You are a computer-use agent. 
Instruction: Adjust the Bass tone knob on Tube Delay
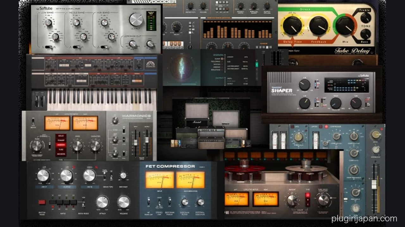366,34
